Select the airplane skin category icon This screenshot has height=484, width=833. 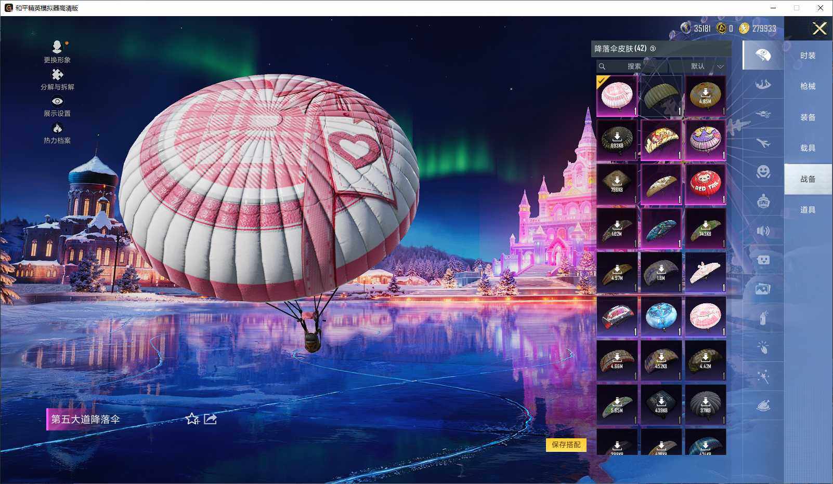763,143
